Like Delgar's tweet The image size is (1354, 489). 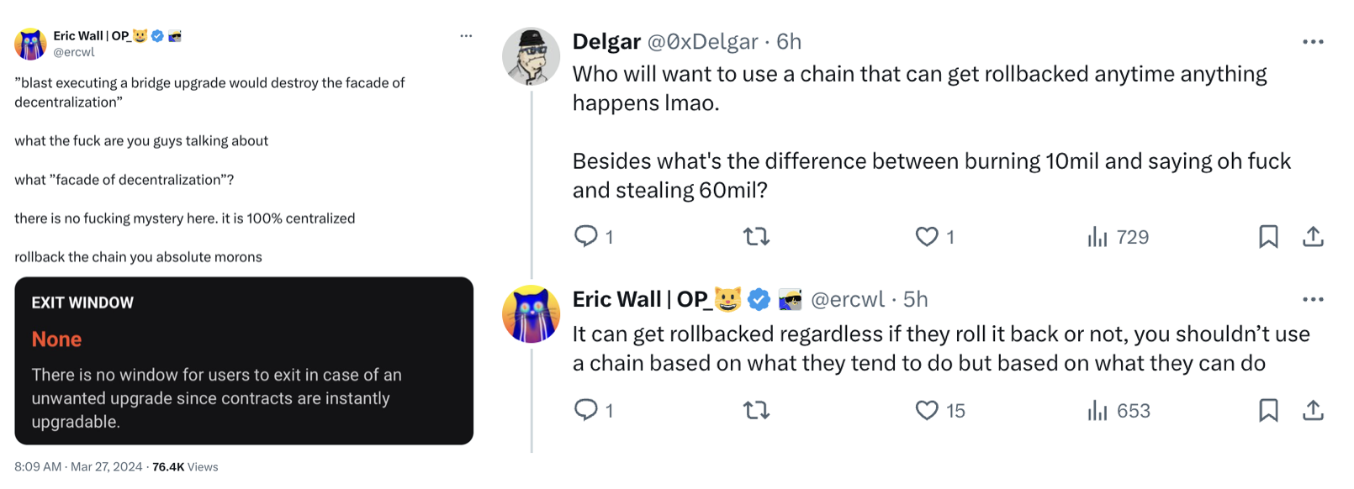coord(927,237)
